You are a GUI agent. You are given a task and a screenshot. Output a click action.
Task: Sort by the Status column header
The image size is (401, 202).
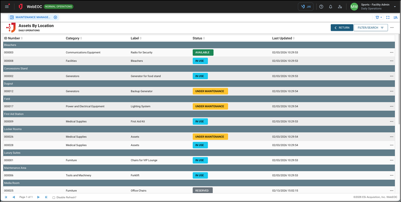click(x=198, y=38)
